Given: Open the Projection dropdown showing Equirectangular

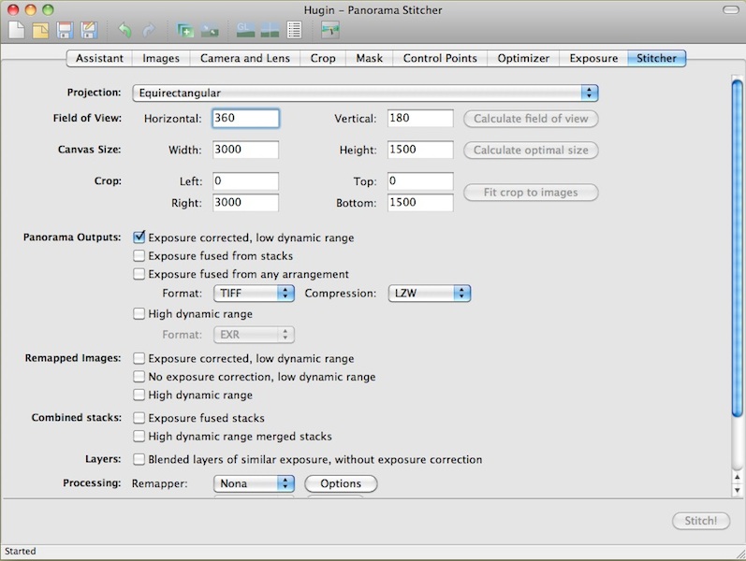Looking at the screenshot, I should pos(364,93).
